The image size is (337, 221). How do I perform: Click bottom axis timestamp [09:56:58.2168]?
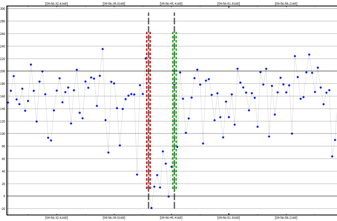pos(286,218)
